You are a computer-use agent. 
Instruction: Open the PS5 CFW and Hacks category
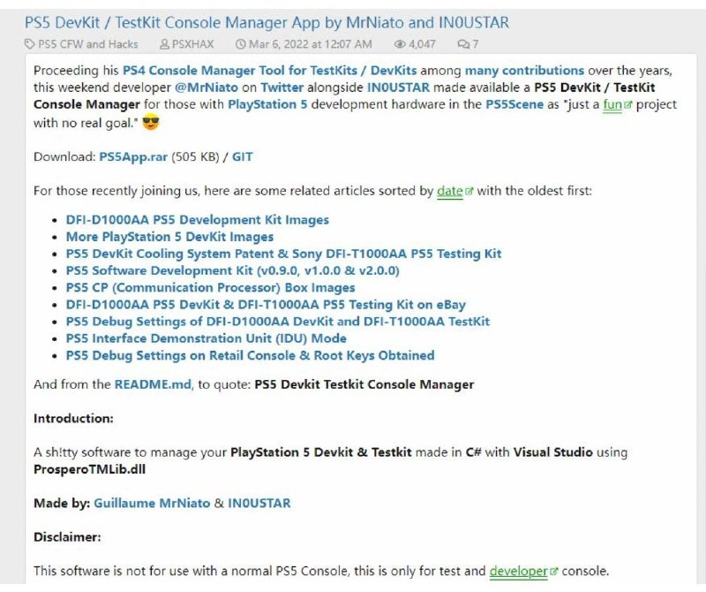point(87,44)
